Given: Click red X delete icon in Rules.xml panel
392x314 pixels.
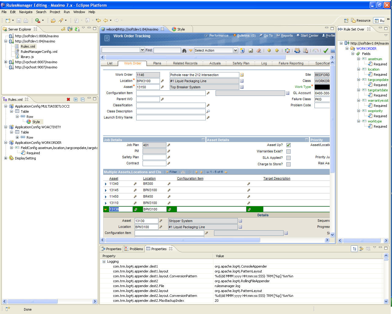Looking at the screenshot, I should tap(68, 100).
